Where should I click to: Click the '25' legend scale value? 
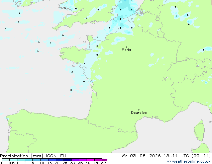tap(65, 163)
